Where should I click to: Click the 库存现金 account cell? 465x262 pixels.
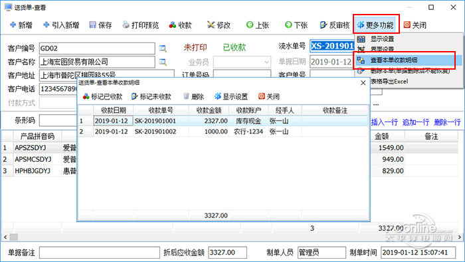pyautogui.click(x=248, y=121)
